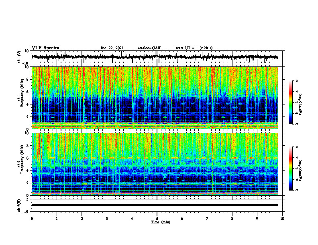Click the time axis tick label "7"
318x245 pixels.
tap(207, 219)
